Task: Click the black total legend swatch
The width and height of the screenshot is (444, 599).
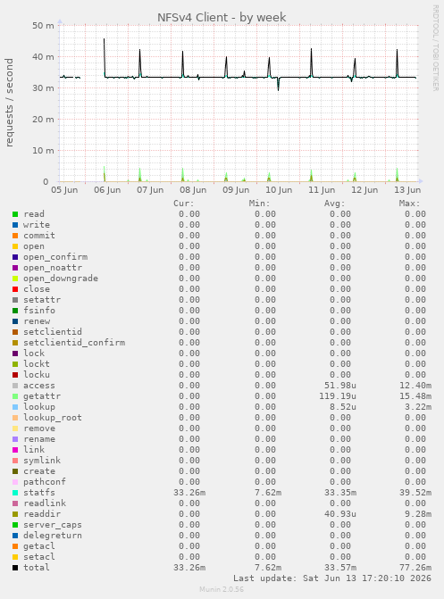Action: click(15, 568)
